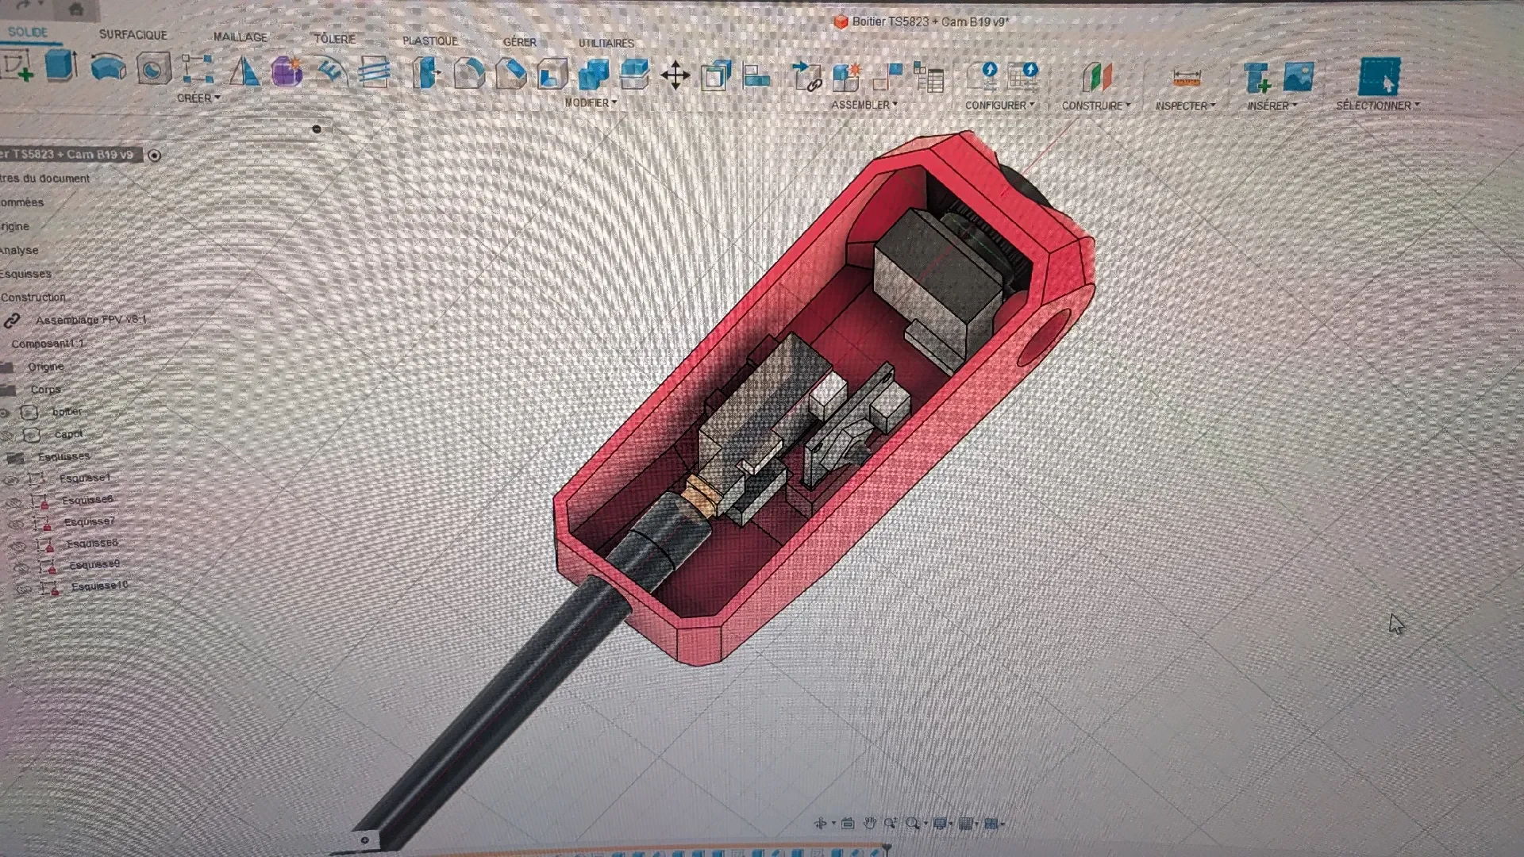
Task: Toggle visibility of Esquisse10
Action: pos(22,589)
